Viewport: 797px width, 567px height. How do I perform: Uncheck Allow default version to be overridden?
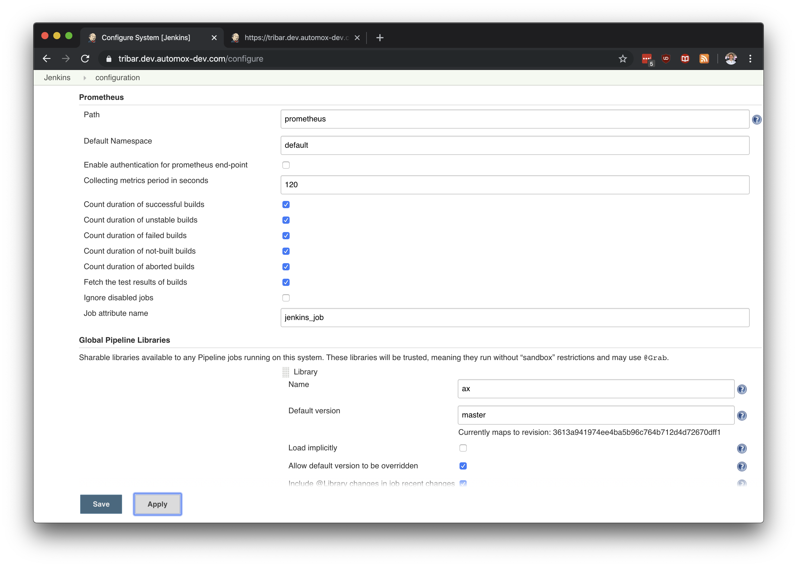[463, 466]
